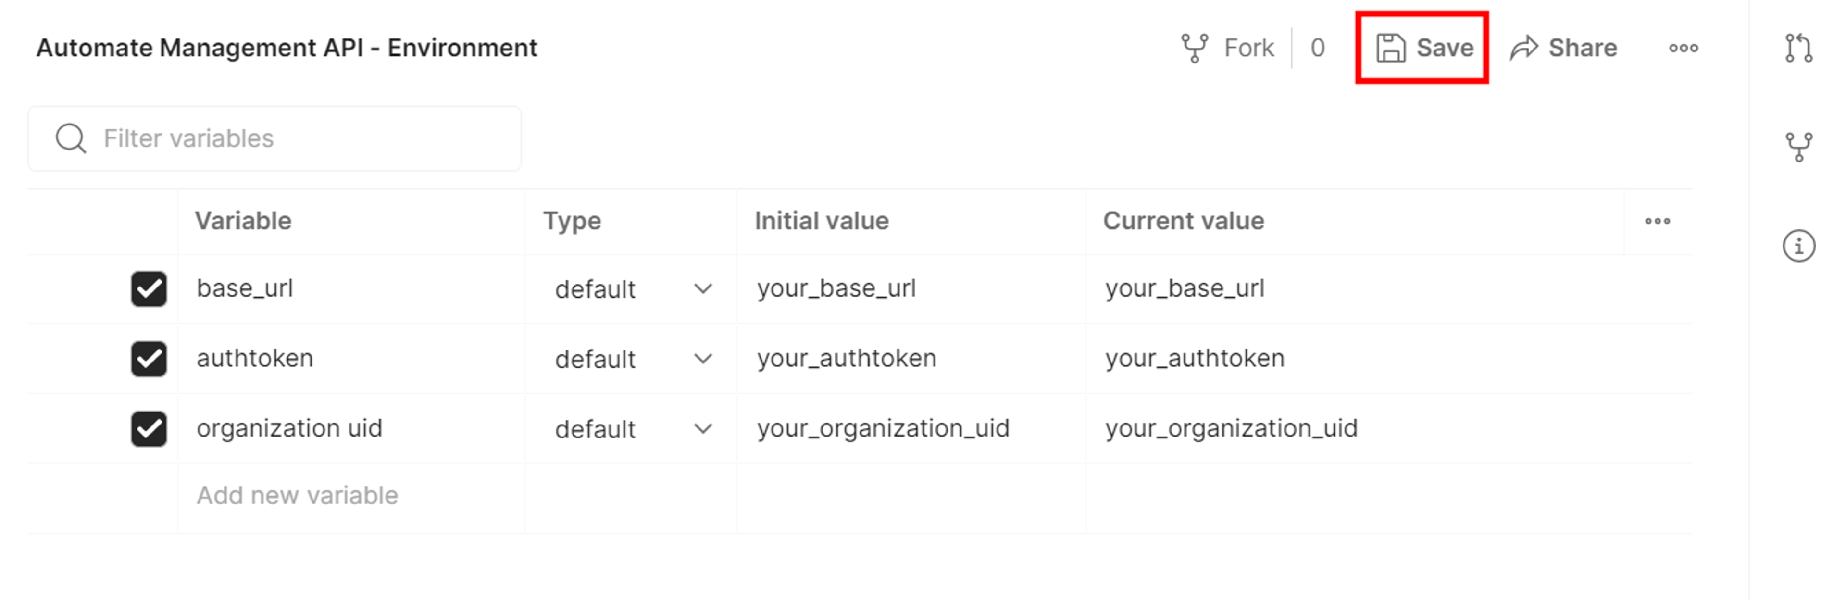The width and height of the screenshot is (1846, 600).
Task: Click the Fork icon in the header
Action: click(x=1195, y=48)
